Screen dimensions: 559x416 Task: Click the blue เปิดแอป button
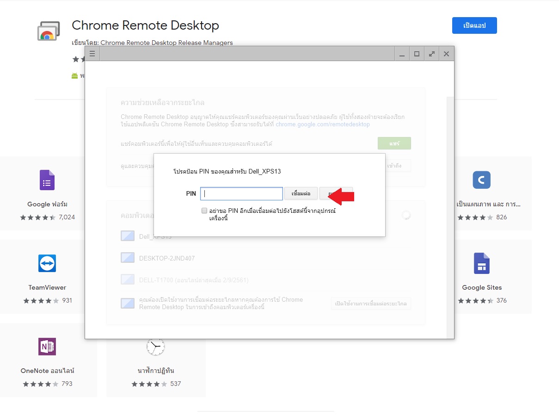[474, 25]
